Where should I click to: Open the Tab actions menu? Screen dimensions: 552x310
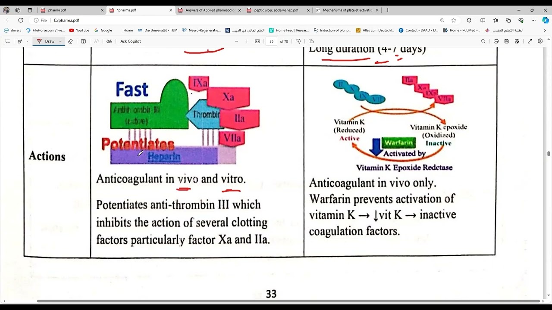pyautogui.click(x=30, y=10)
